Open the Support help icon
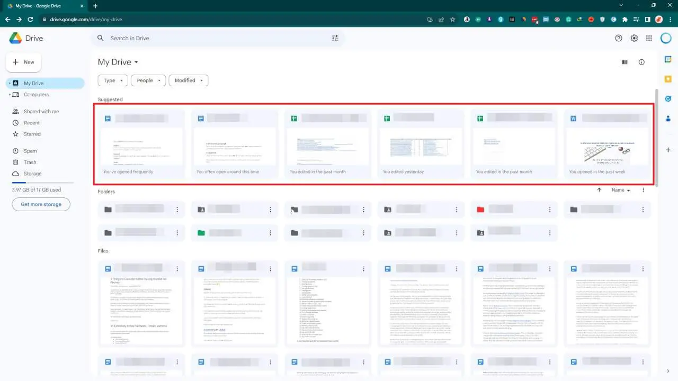678x381 pixels. [619, 38]
